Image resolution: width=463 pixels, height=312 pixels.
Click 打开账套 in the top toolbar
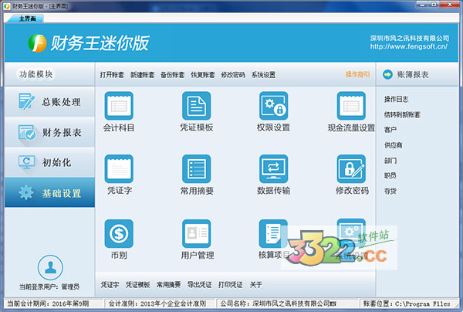[112, 75]
